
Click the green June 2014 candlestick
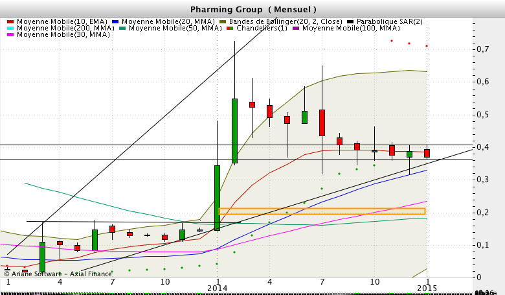304,117
